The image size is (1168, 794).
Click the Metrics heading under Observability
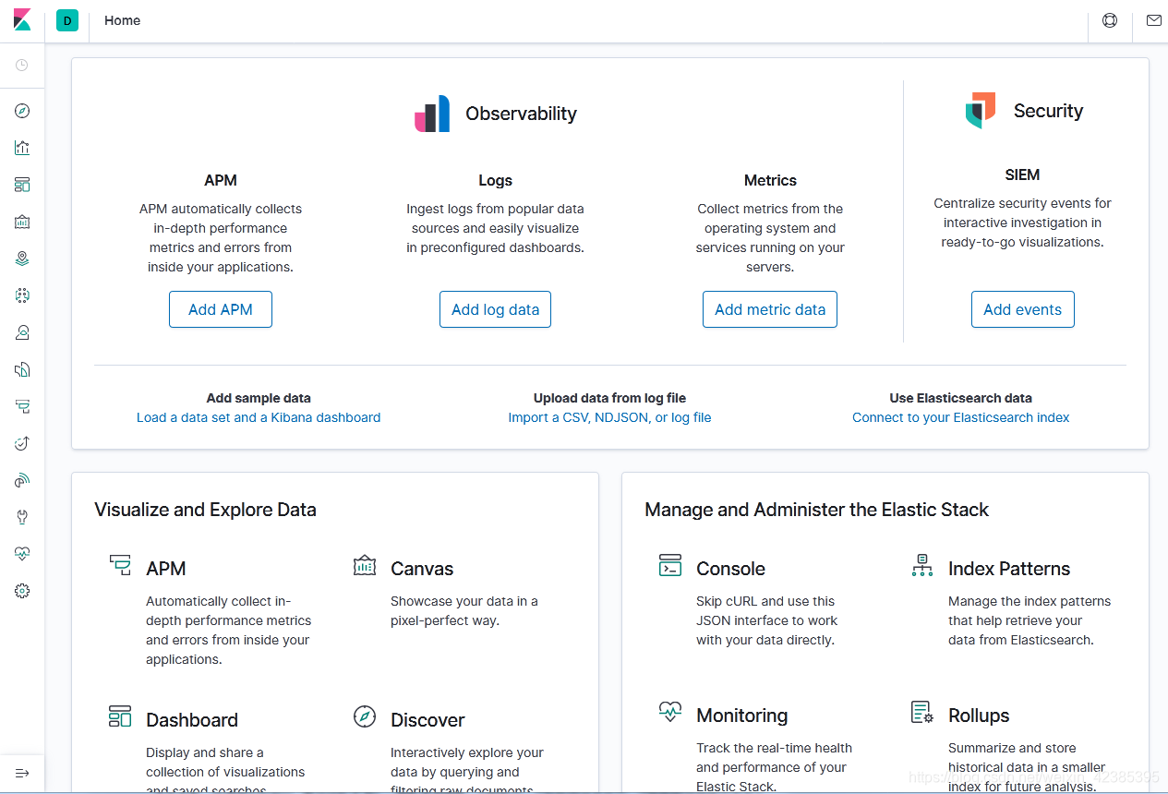click(x=770, y=181)
